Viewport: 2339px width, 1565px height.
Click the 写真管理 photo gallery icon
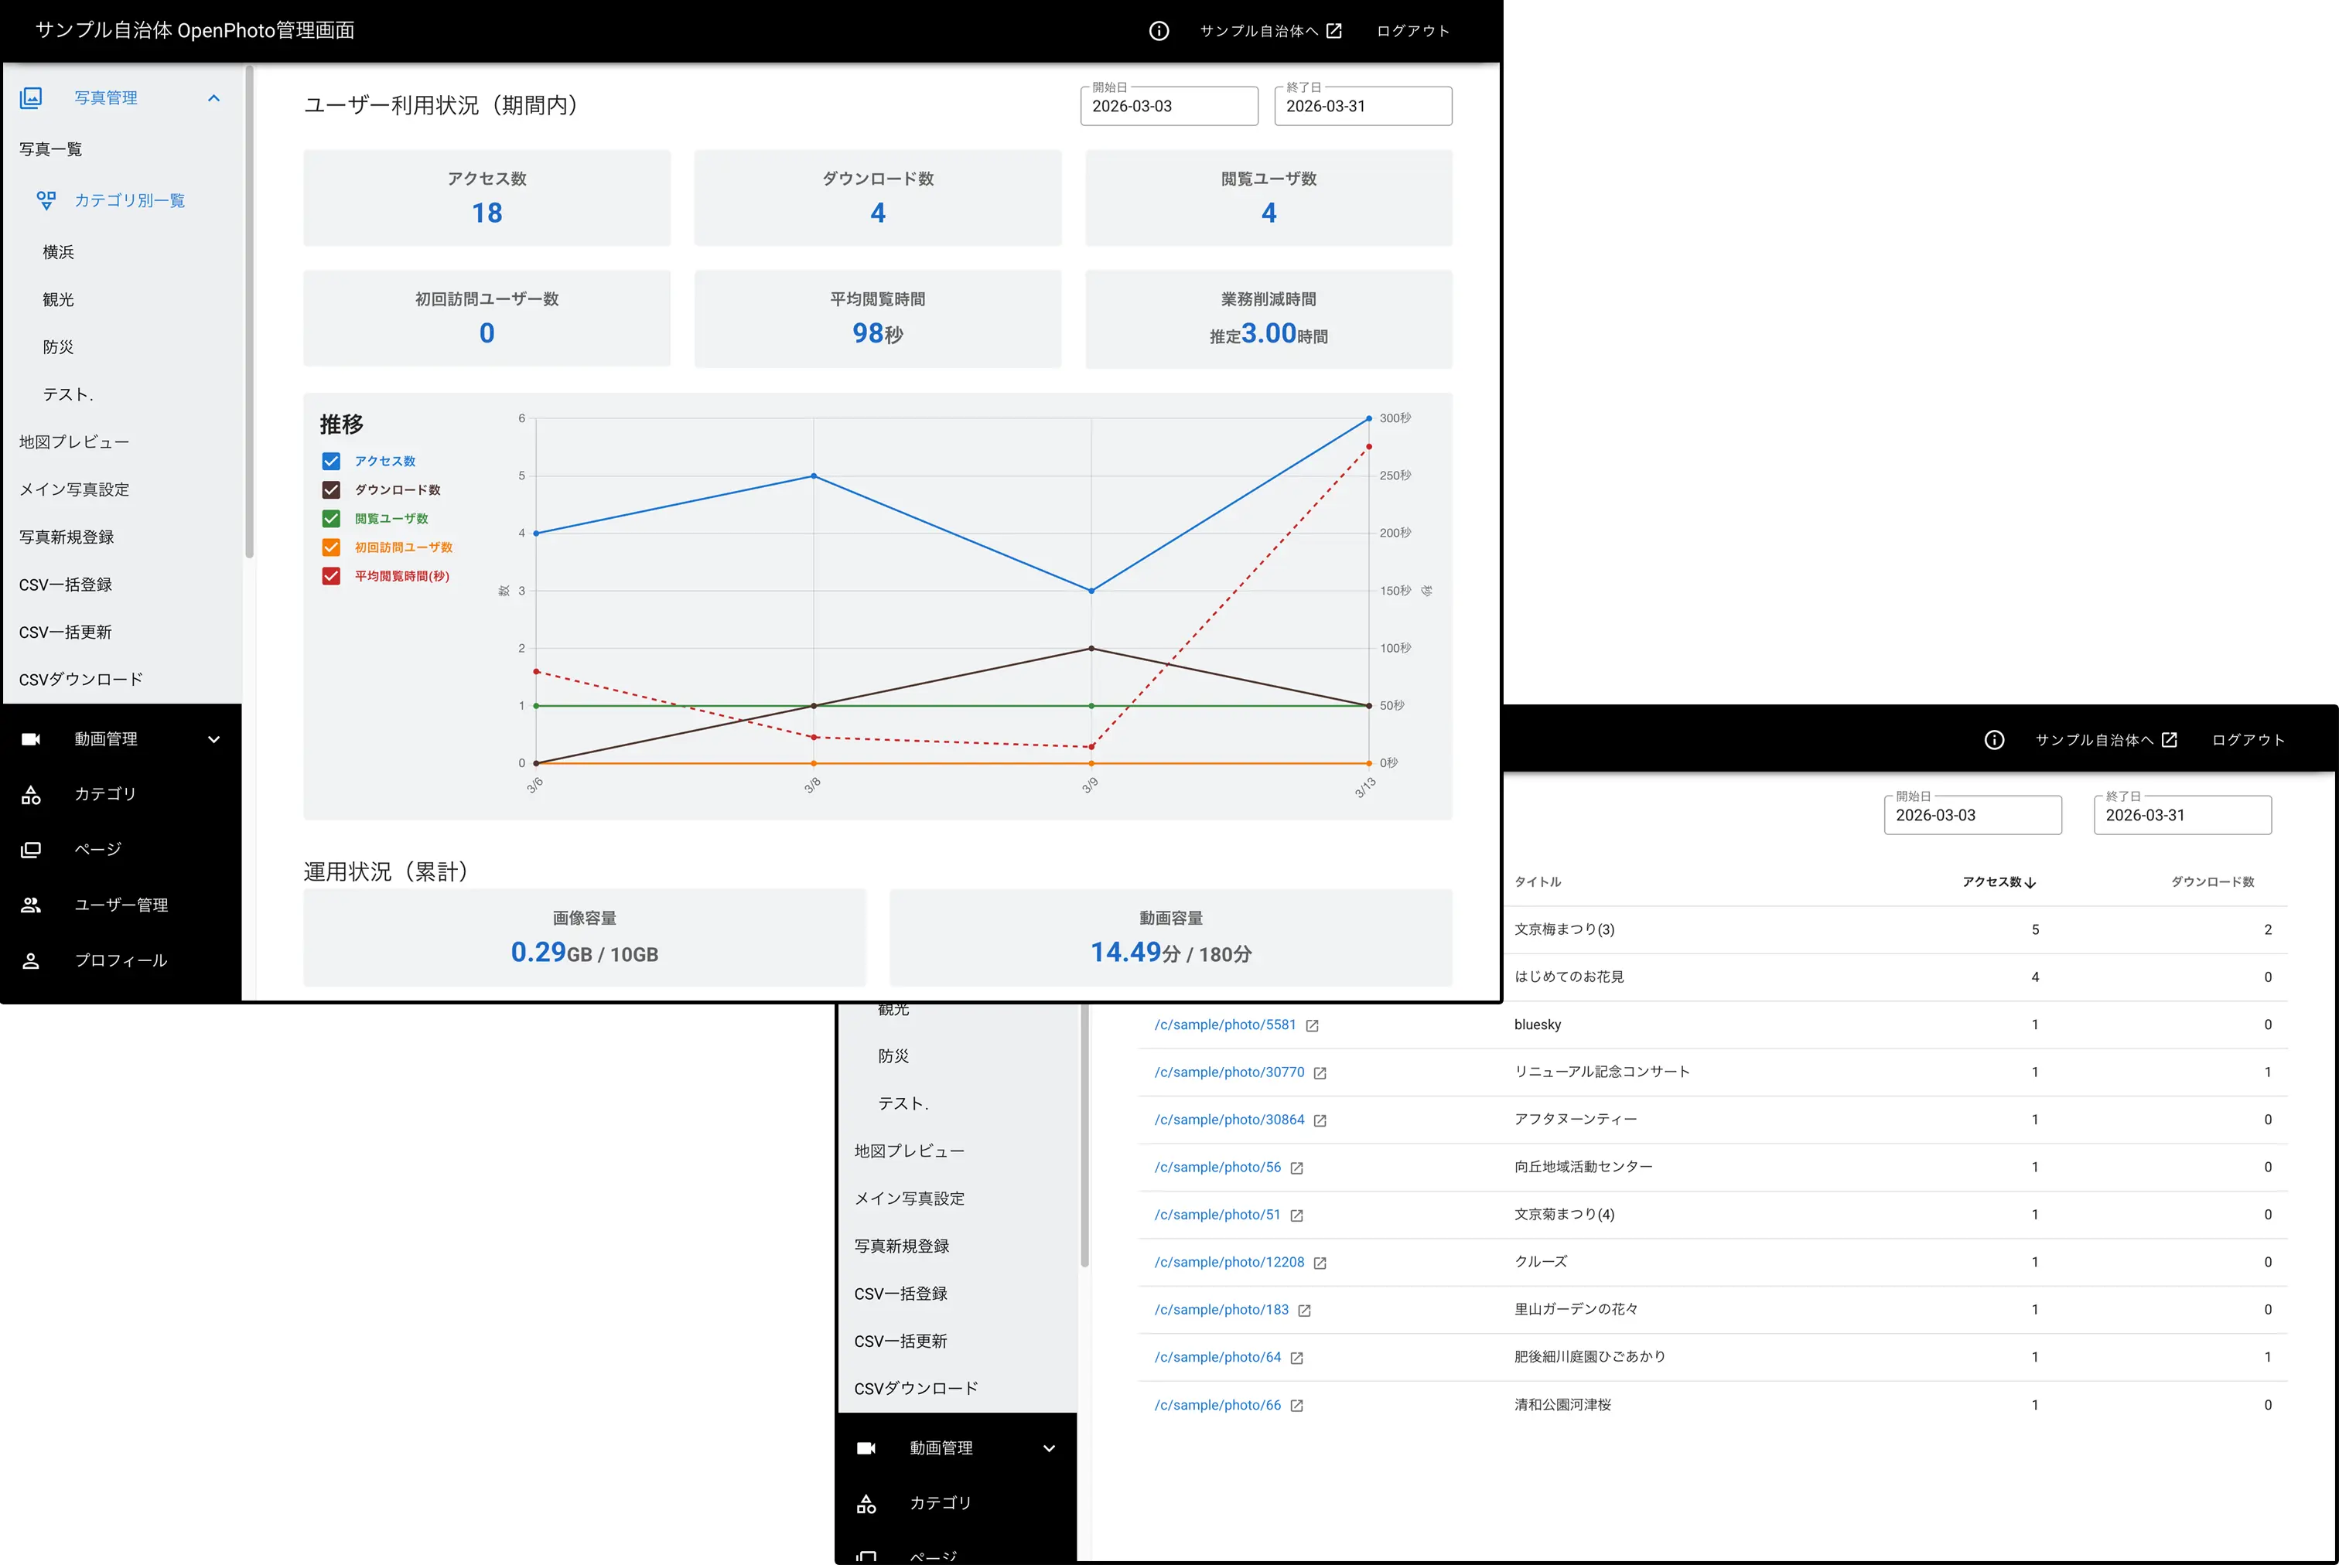(x=31, y=97)
